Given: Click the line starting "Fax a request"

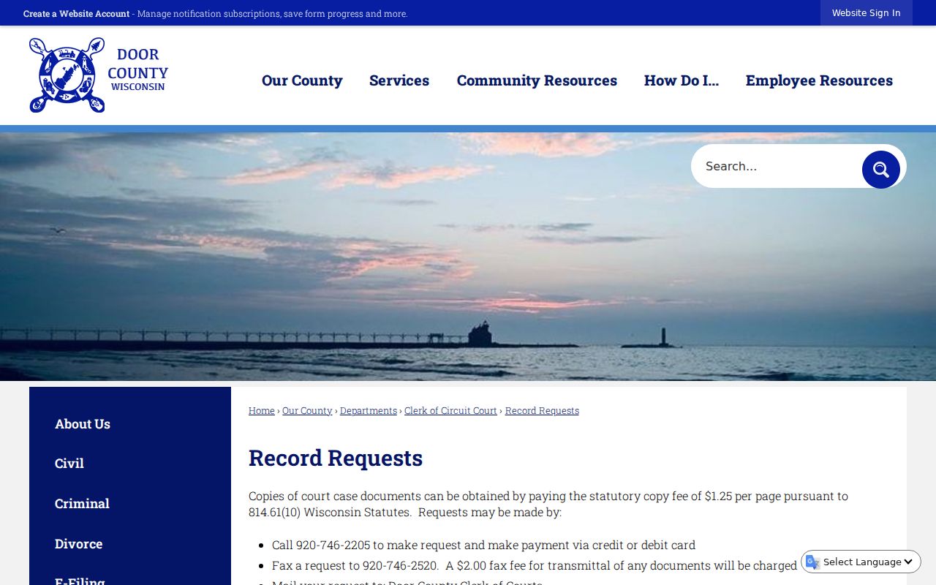Looking at the screenshot, I should (x=534, y=565).
